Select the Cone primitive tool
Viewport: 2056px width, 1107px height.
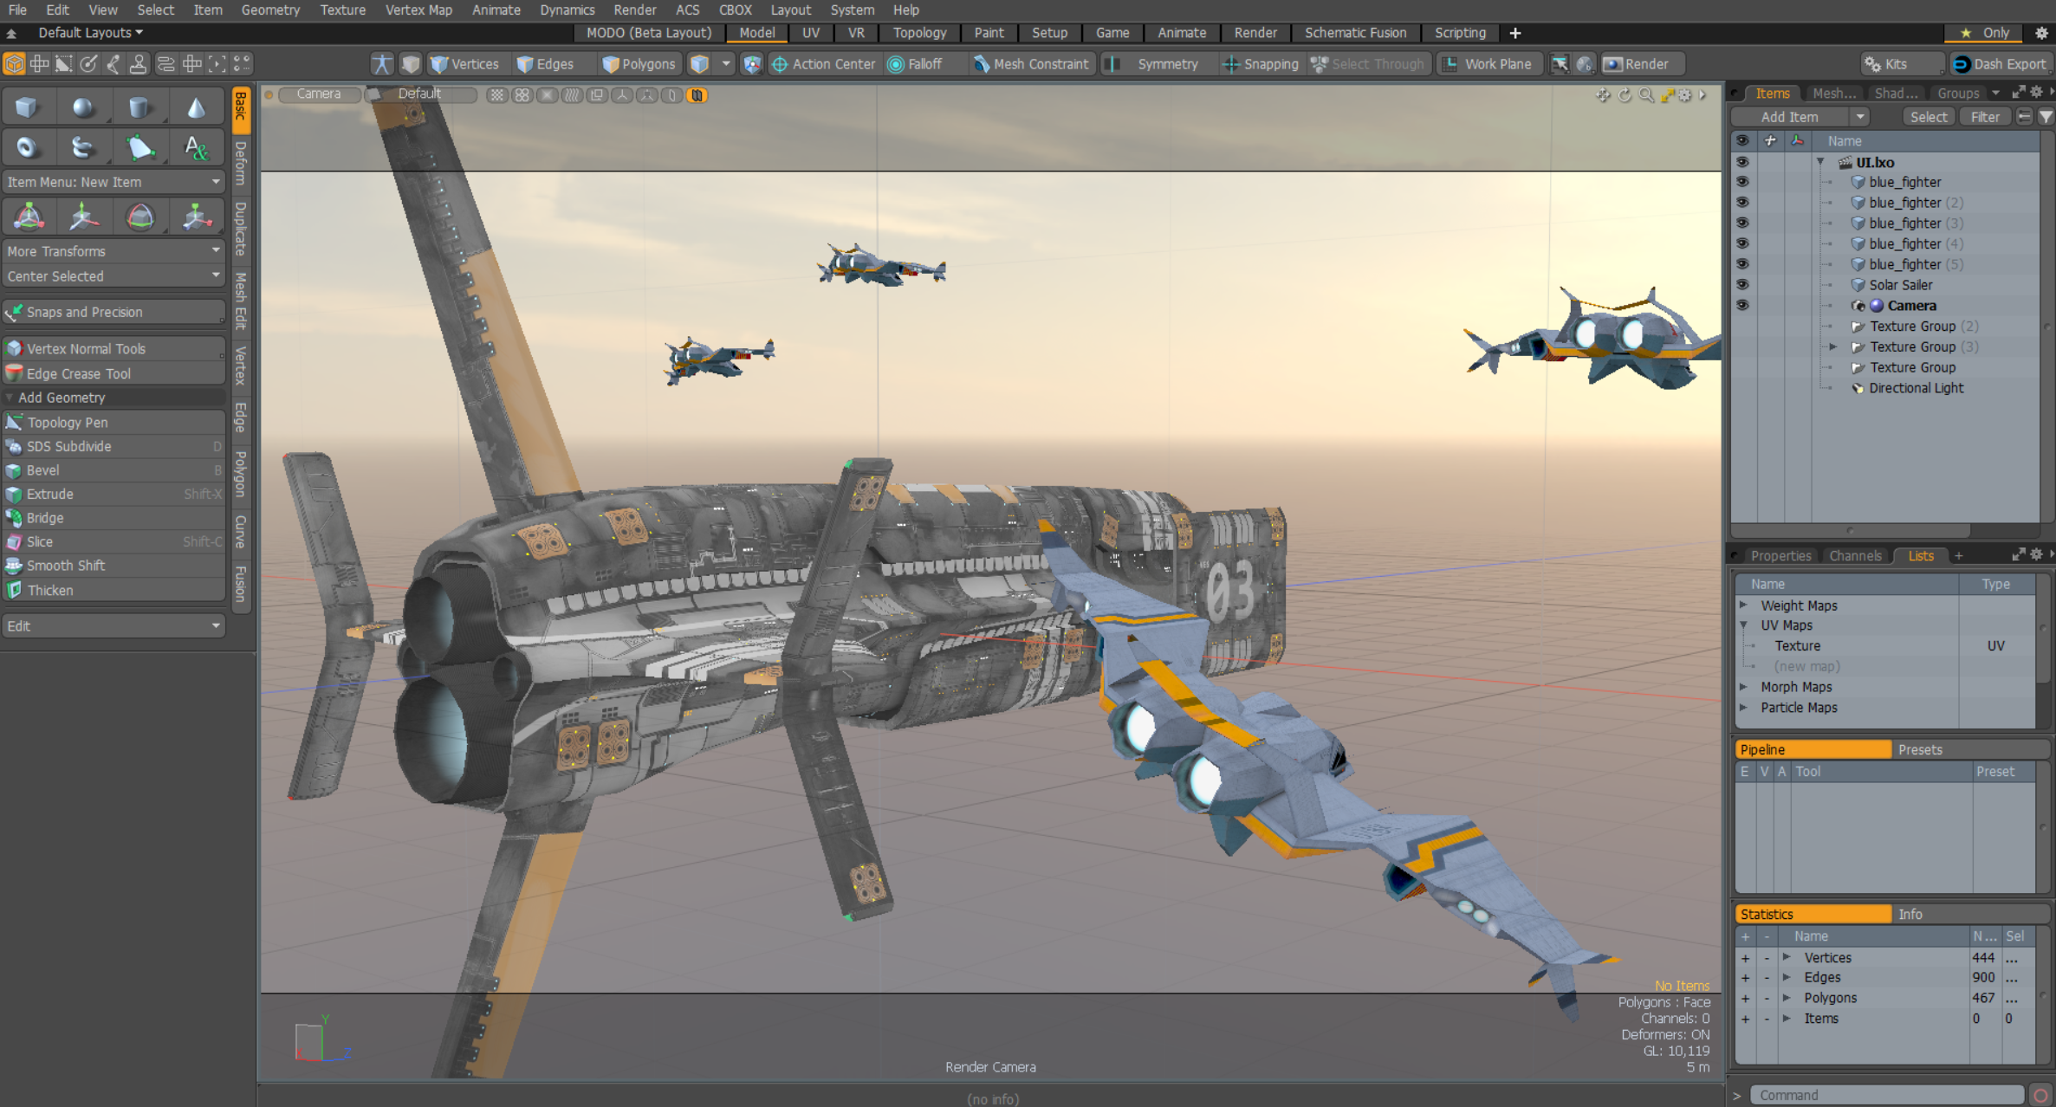[196, 107]
